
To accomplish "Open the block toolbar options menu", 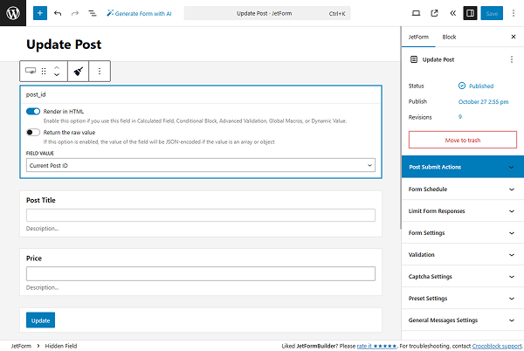I will (100, 71).
